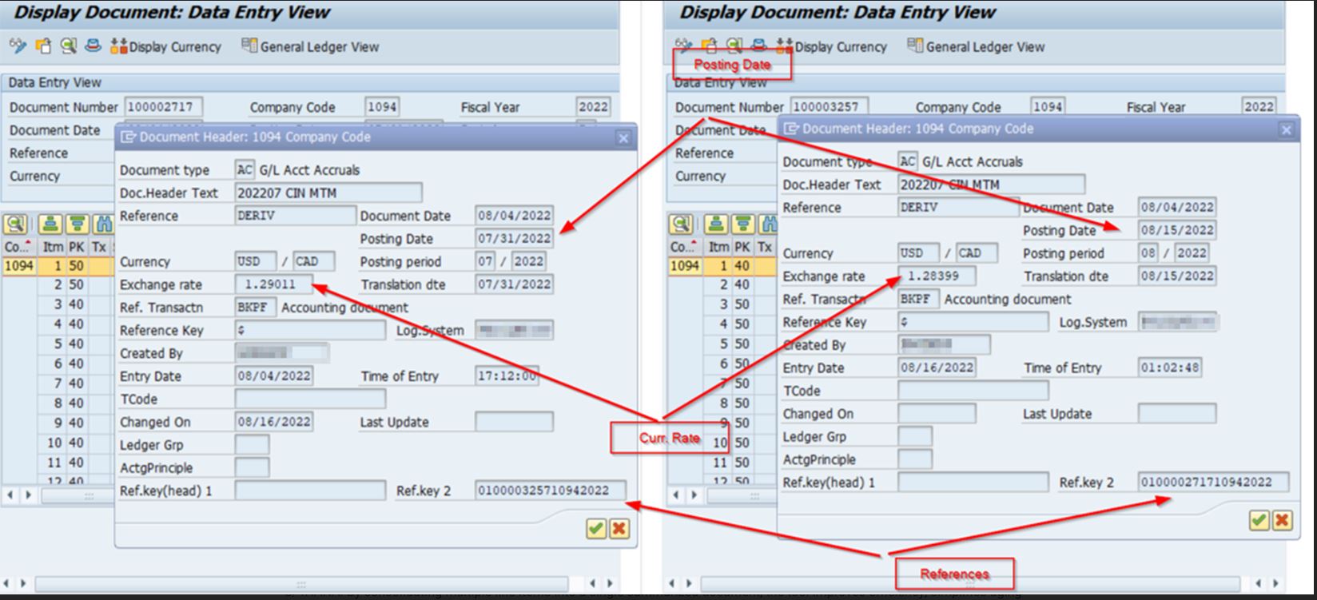Click sort ascending icon in left item grid
Viewport: 1317px width, 600px height.
51,225
